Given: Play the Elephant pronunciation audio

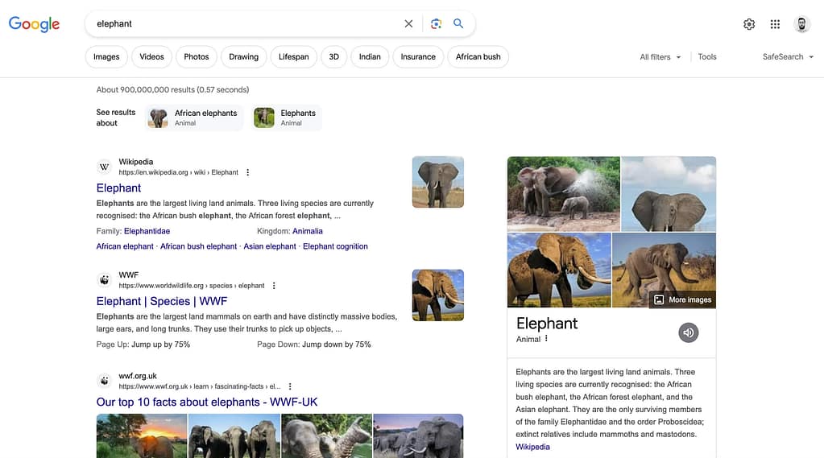Looking at the screenshot, I should tap(688, 332).
